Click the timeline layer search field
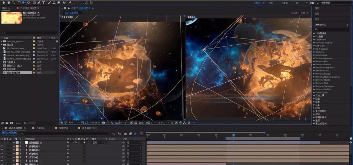The image size is (353, 165). click(64, 134)
